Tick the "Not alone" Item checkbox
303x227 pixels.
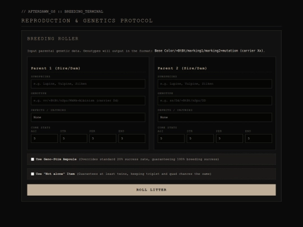pyautogui.click(x=33, y=174)
